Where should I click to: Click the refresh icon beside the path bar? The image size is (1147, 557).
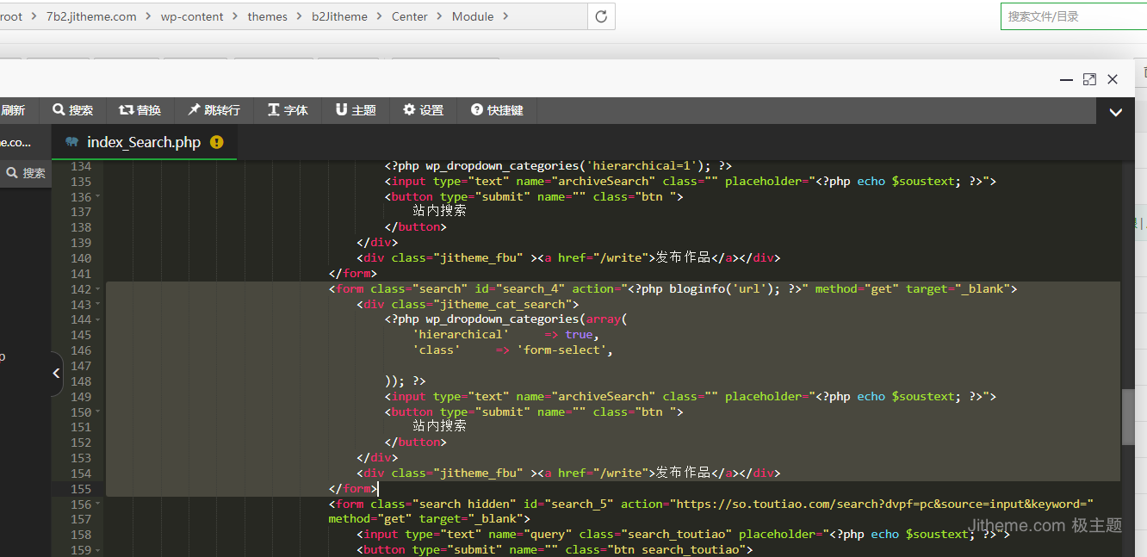601,16
